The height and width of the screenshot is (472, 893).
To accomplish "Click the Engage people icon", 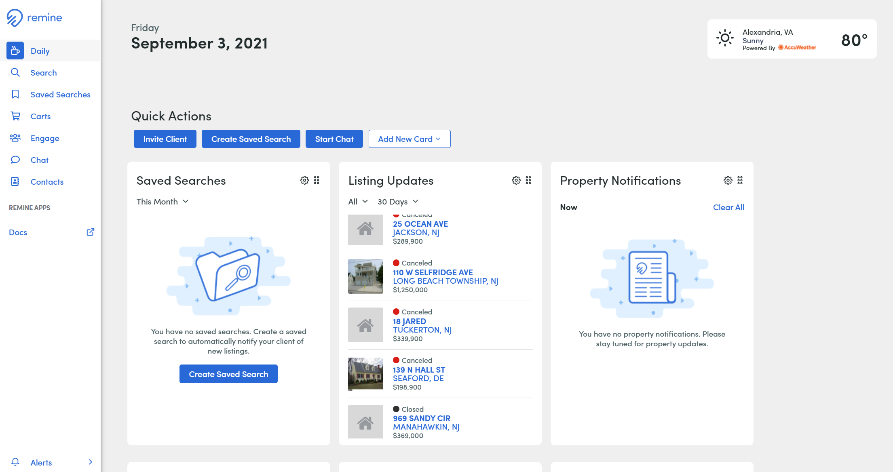I will 15,138.
